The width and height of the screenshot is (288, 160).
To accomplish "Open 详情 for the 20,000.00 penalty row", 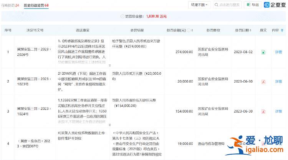I will (278, 82).
